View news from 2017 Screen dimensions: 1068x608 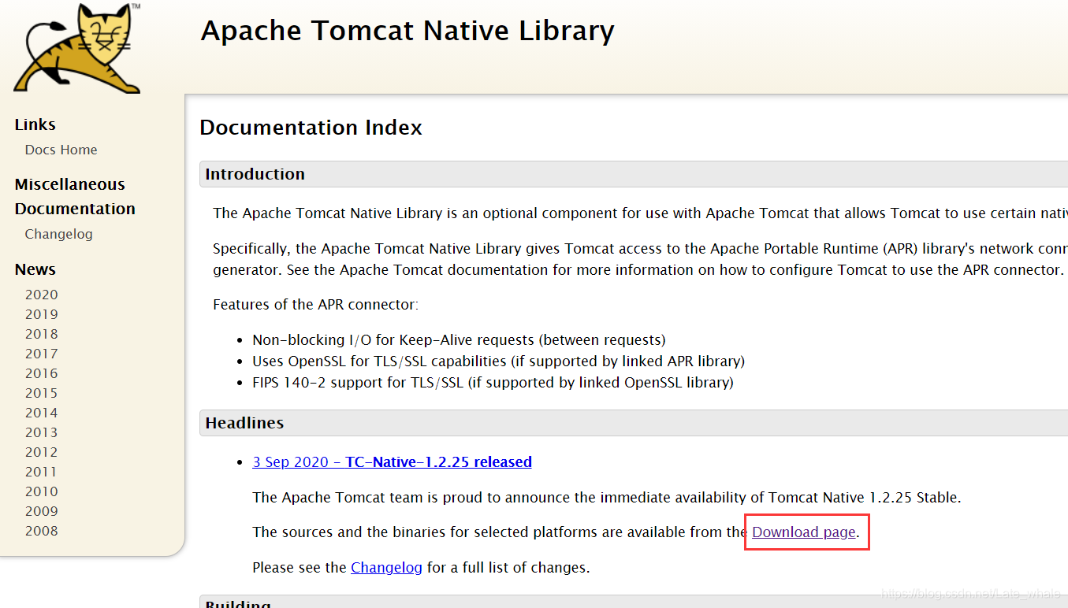(41, 353)
